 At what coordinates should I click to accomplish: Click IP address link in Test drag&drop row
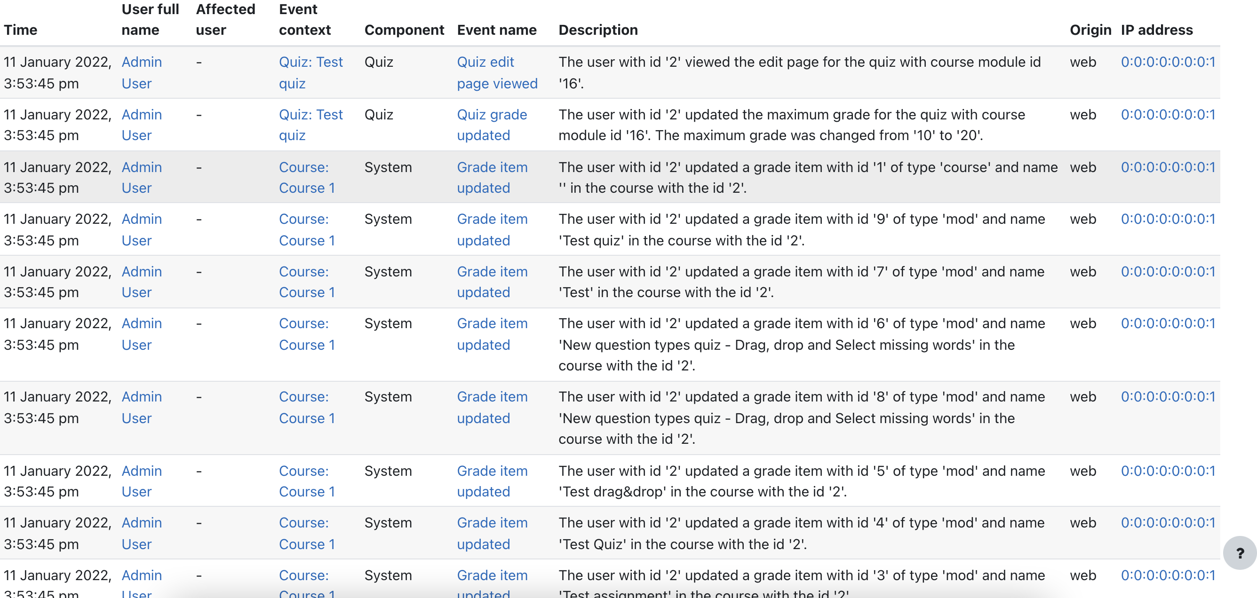1168,471
